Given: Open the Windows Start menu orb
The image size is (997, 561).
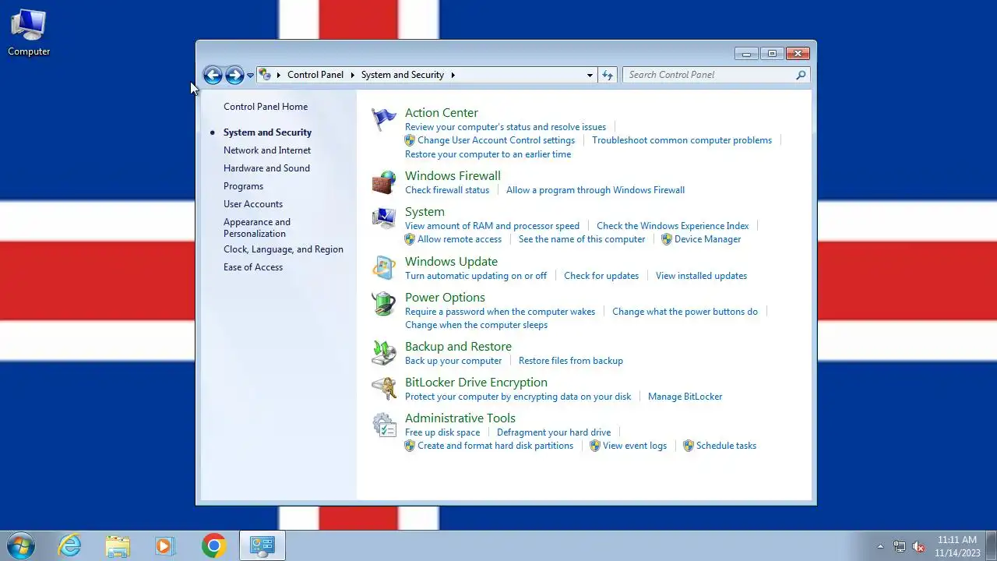Looking at the screenshot, I should click(x=21, y=545).
